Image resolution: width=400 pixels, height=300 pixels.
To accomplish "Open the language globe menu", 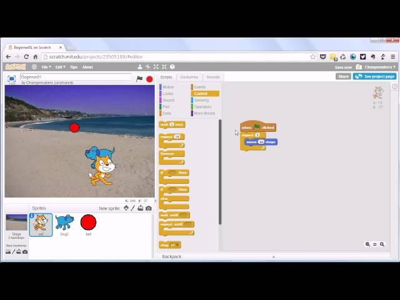I will pyautogui.click(x=34, y=67).
